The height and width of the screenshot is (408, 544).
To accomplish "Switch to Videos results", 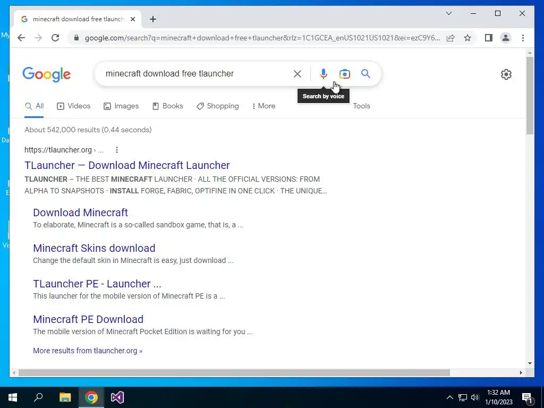I will 73,106.
